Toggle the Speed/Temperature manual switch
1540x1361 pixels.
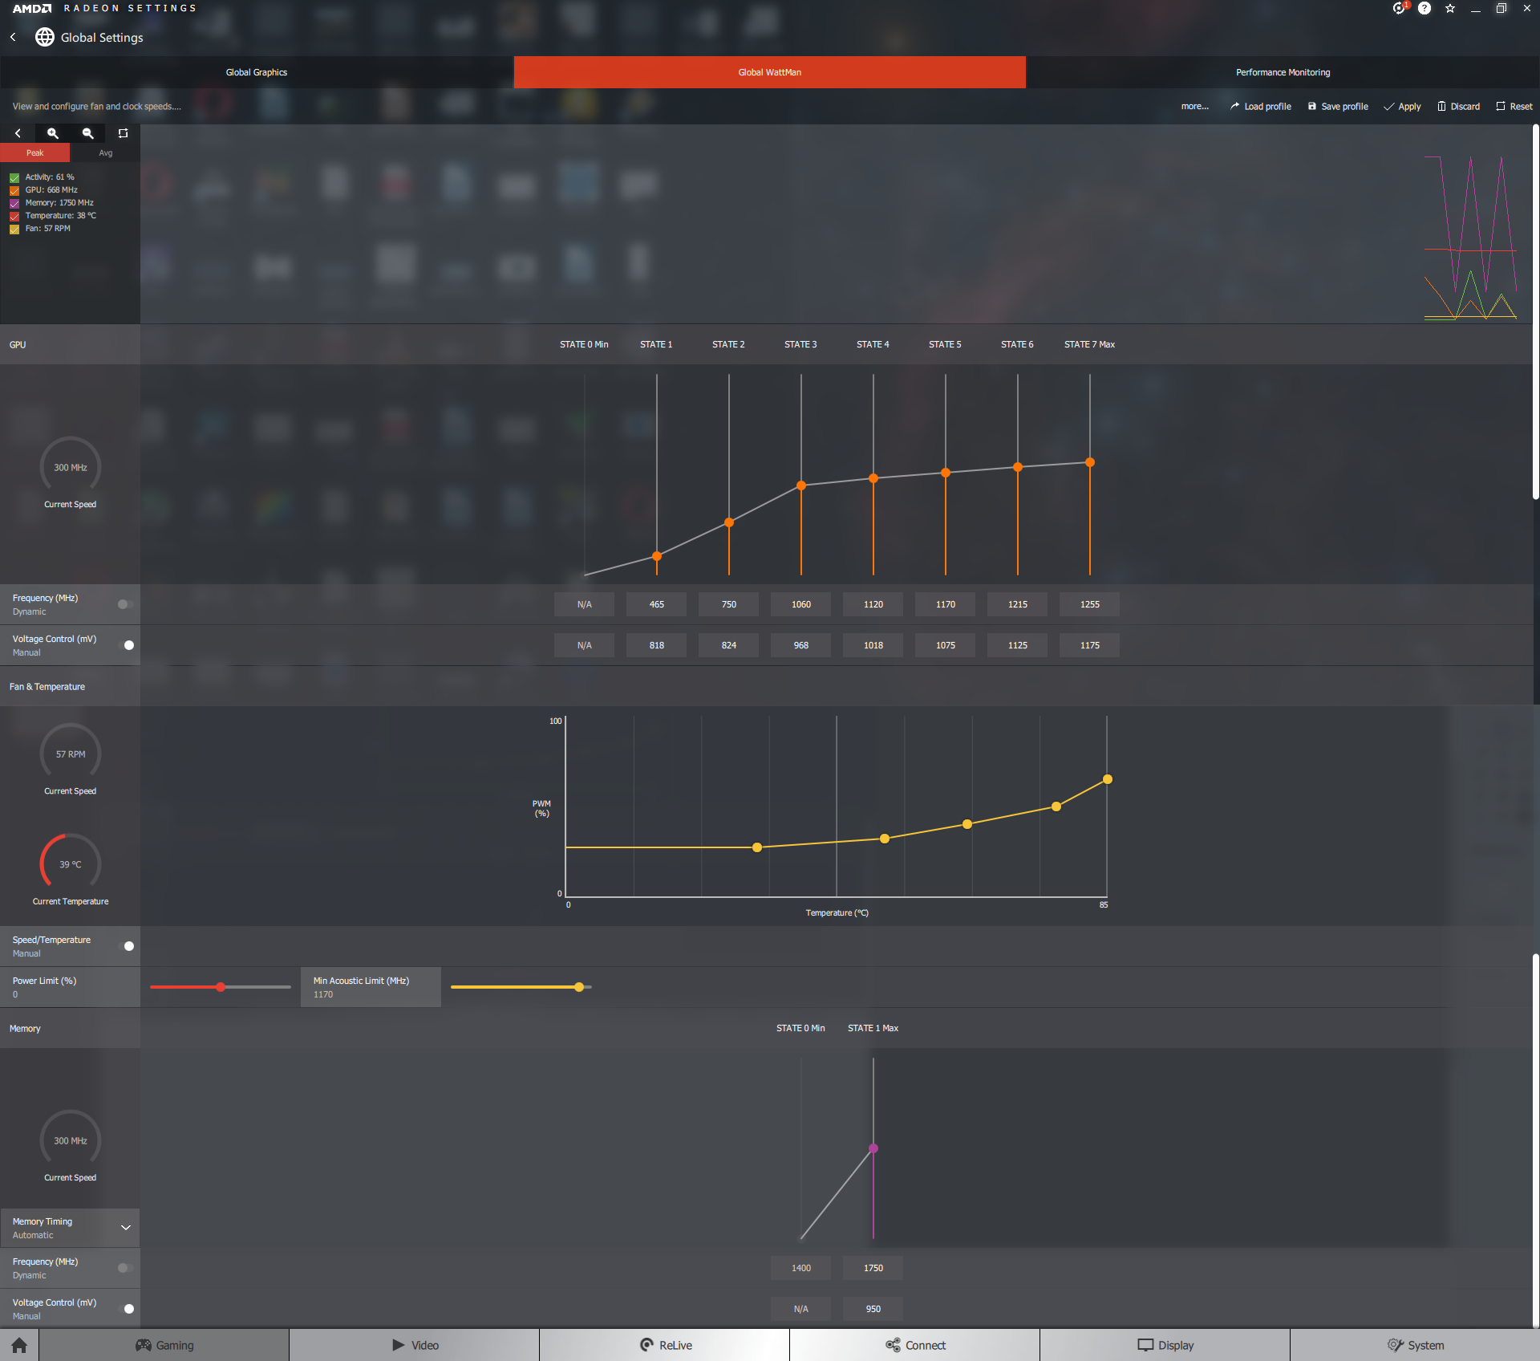(x=127, y=946)
